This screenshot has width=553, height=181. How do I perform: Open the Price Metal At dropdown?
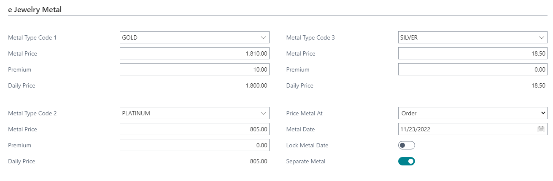tap(472, 113)
